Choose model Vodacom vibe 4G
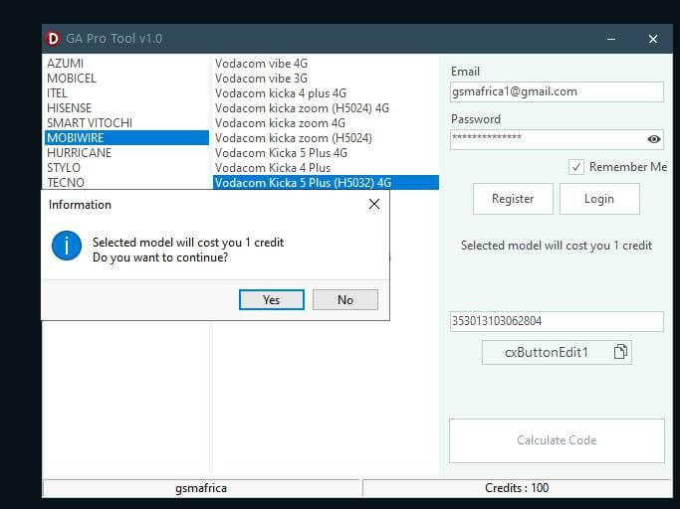This screenshot has width=680, height=509. click(x=326, y=64)
